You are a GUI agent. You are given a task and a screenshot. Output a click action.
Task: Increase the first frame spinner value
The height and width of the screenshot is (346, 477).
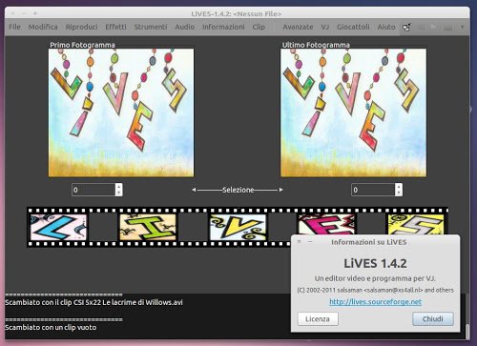(x=118, y=187)
